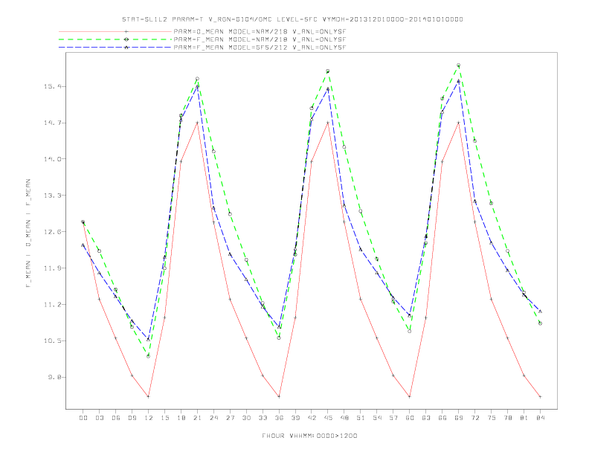Click the x-axis tick label 39

coord(295,418)
